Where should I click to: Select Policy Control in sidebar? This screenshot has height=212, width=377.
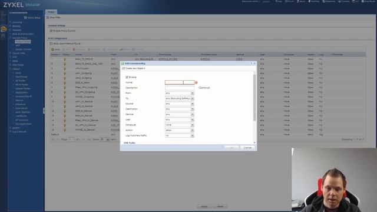[x=23, y=42]
